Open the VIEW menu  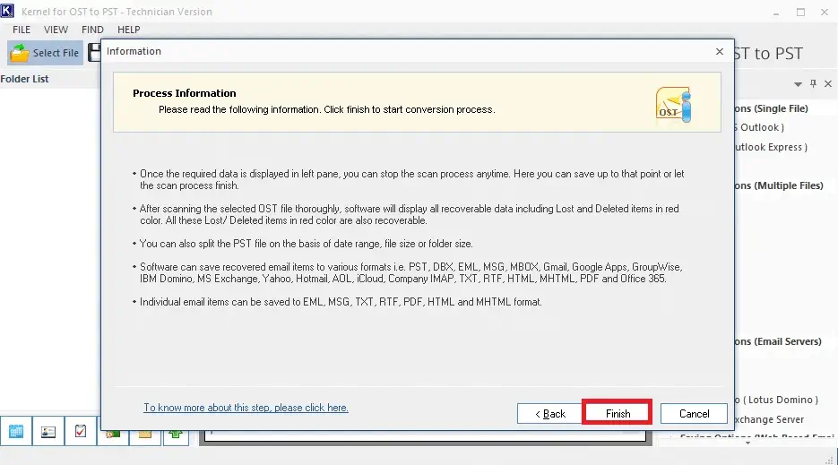point(56,30)
